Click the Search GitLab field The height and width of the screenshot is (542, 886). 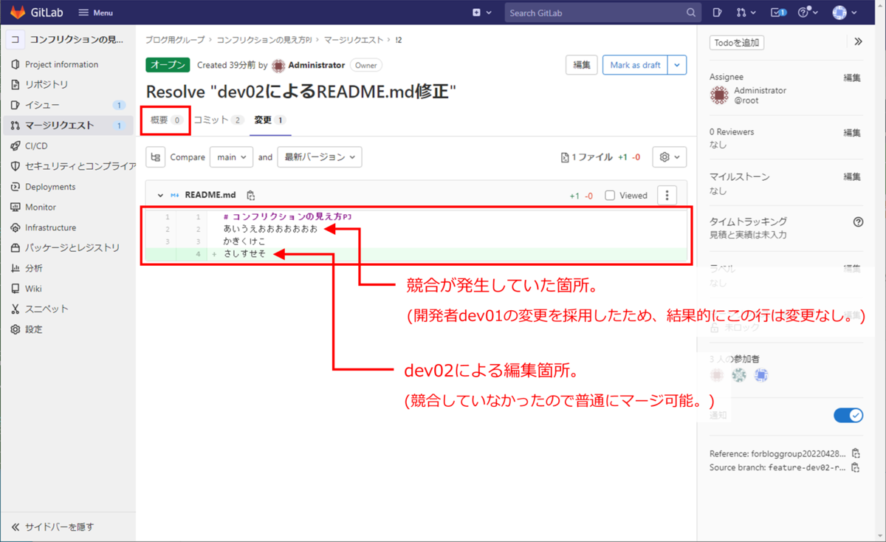coord(602,13)
